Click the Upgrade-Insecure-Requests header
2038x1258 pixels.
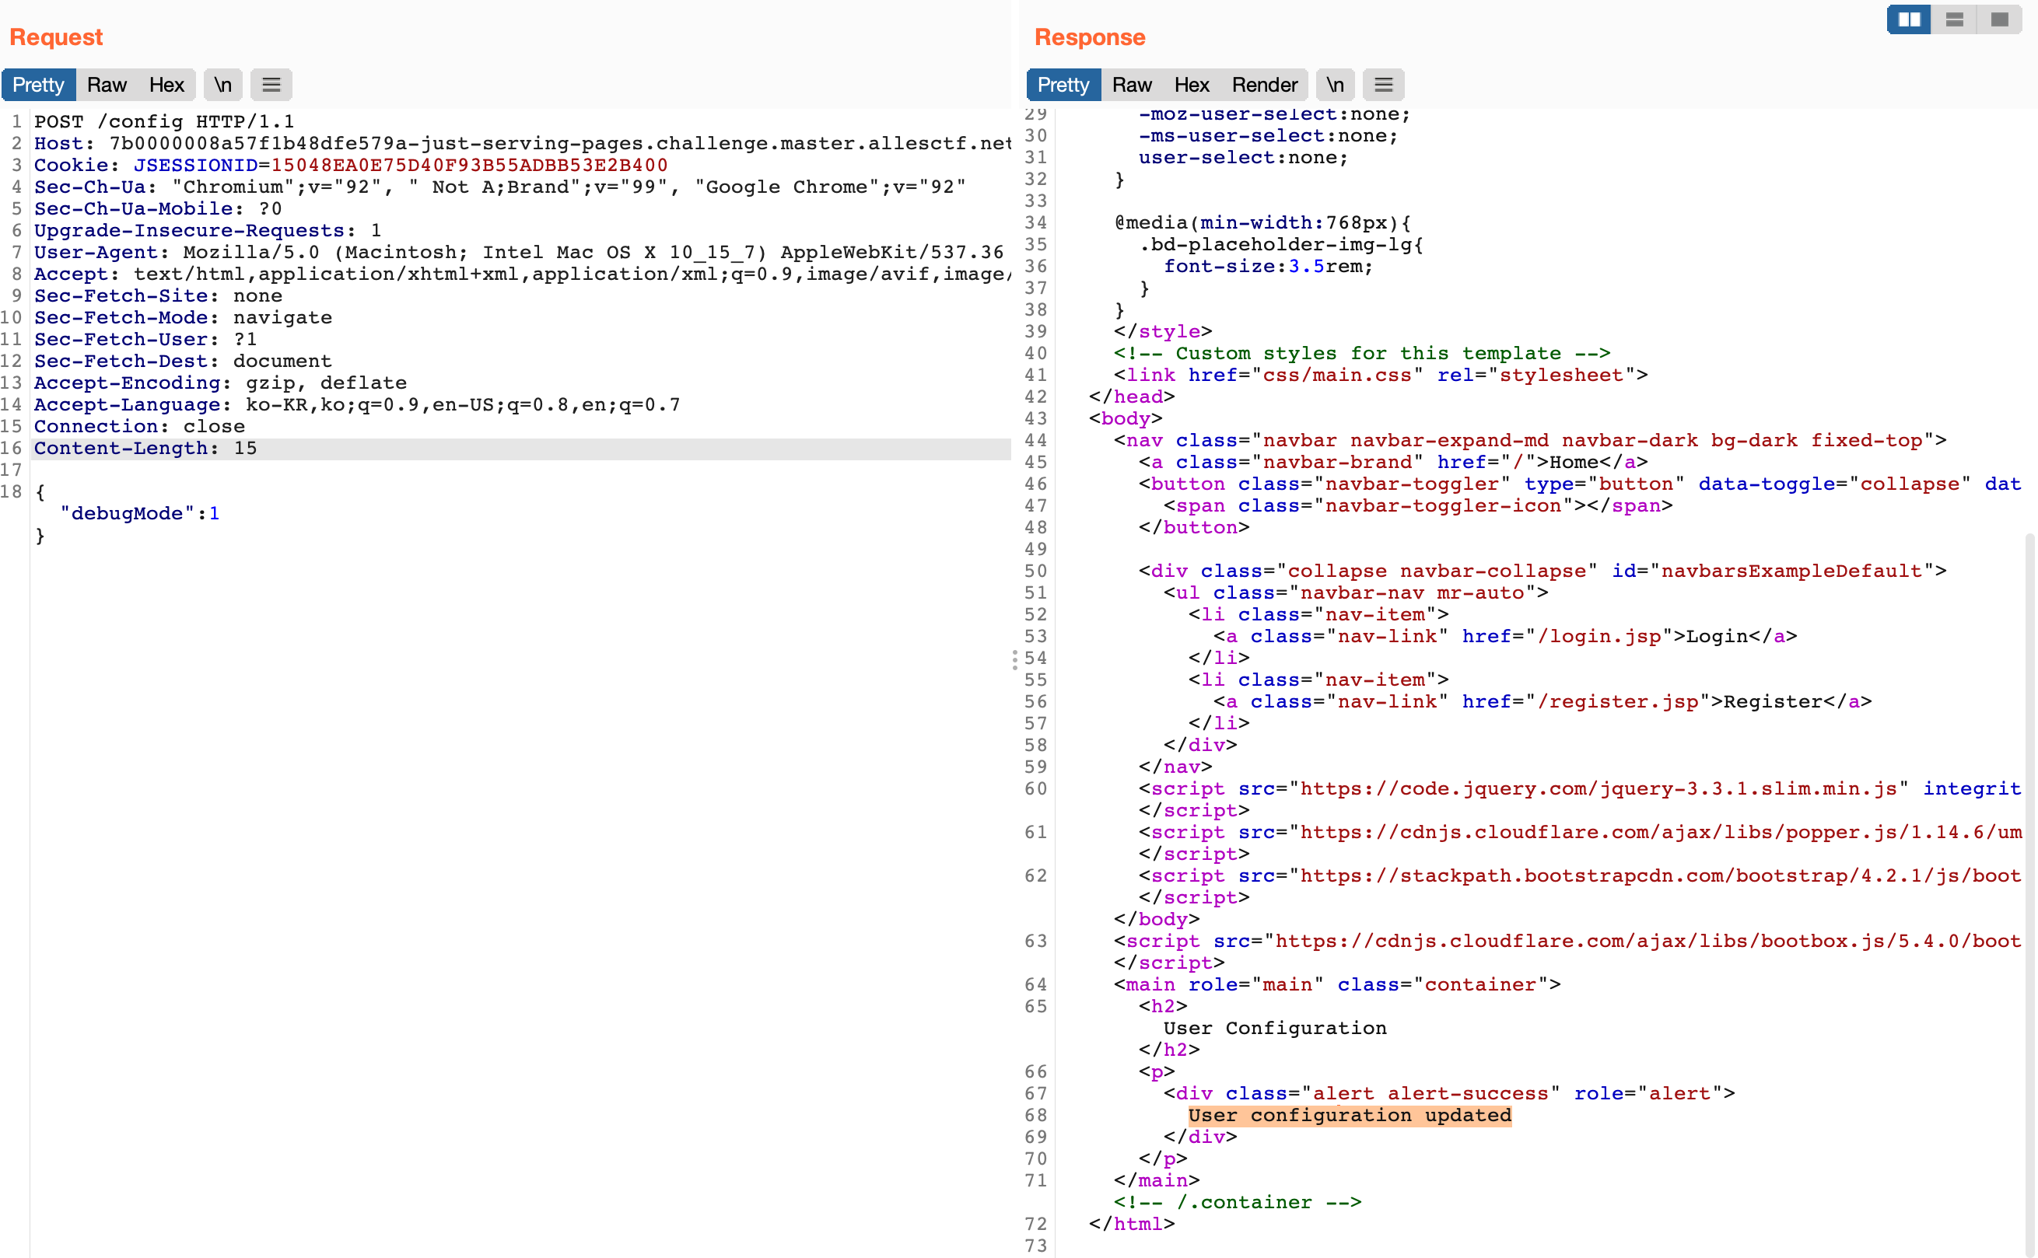[x=208, y=230]
